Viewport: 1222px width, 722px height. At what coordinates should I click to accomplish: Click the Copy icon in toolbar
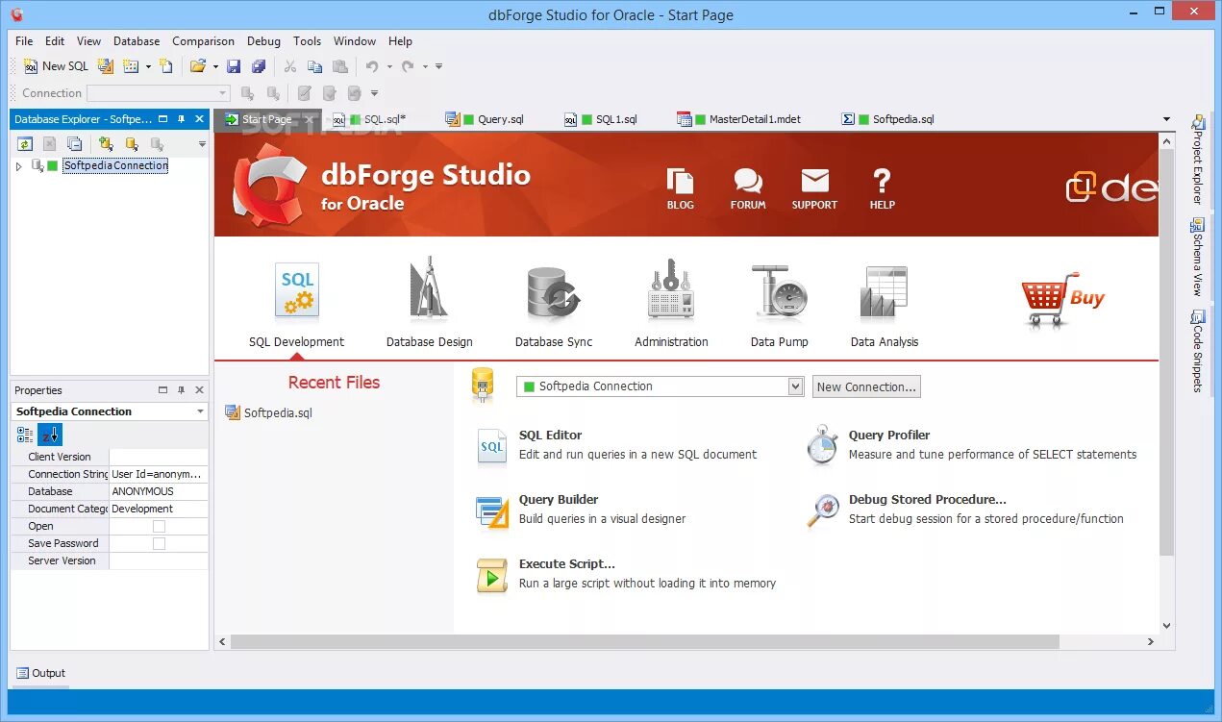[314, 66]
